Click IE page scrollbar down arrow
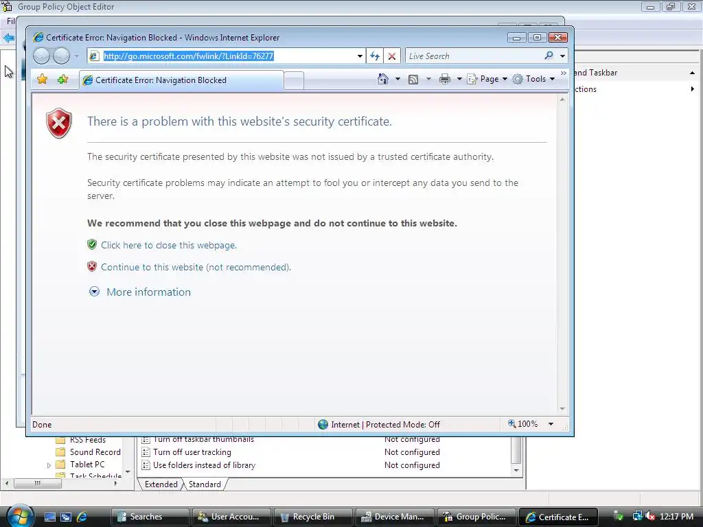This screenshot has width=703, height=527. (563, 409)
